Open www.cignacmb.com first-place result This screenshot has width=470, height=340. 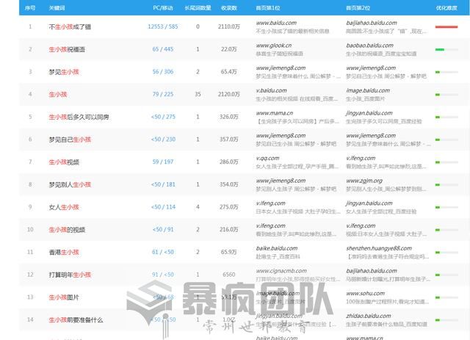pos(281,271)
